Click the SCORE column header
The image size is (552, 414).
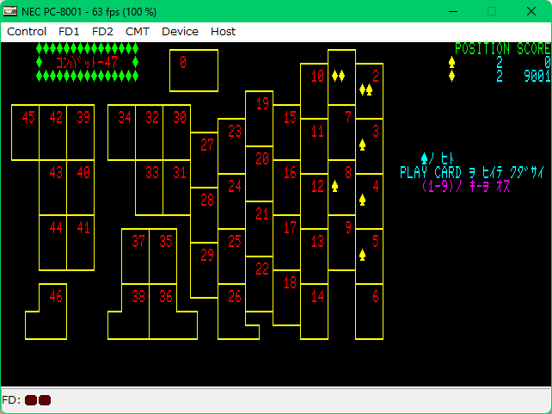pyautogui.click(x=534, y=48)
